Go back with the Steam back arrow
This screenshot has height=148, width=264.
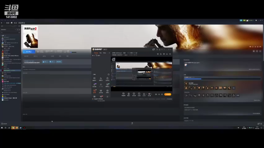point(2,23)
